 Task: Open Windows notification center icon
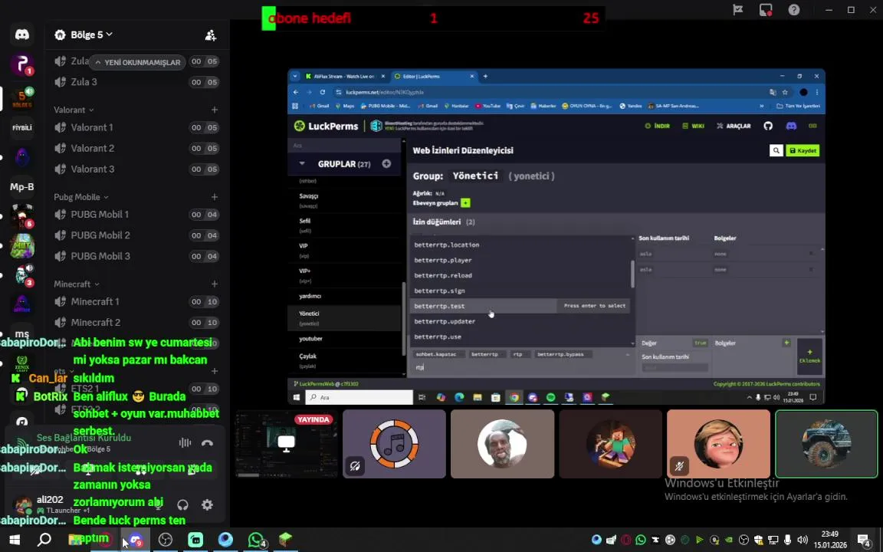coord(865,540)
